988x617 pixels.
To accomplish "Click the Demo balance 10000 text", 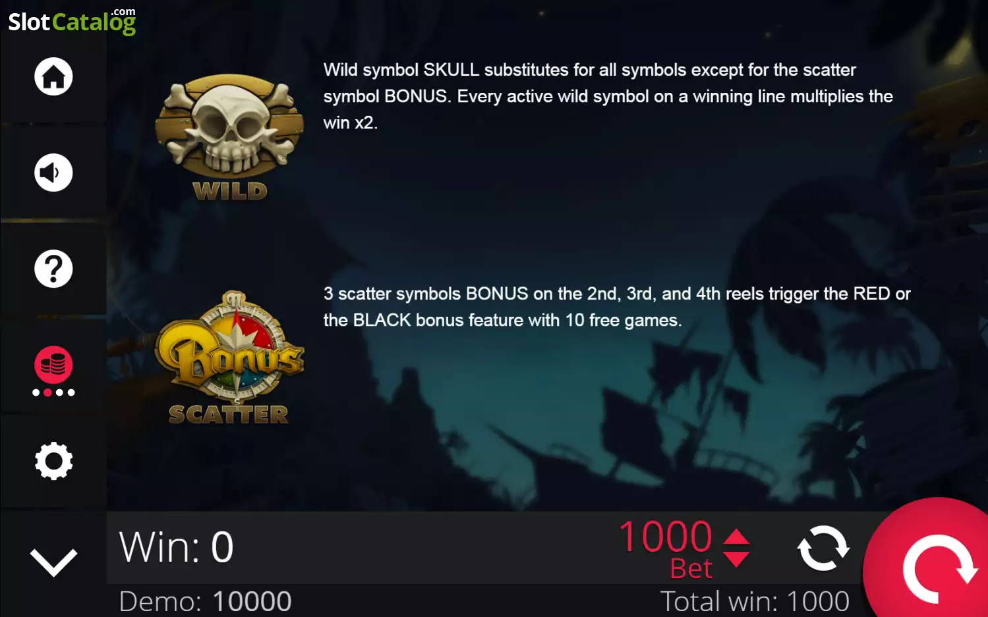I will point(205,601).
